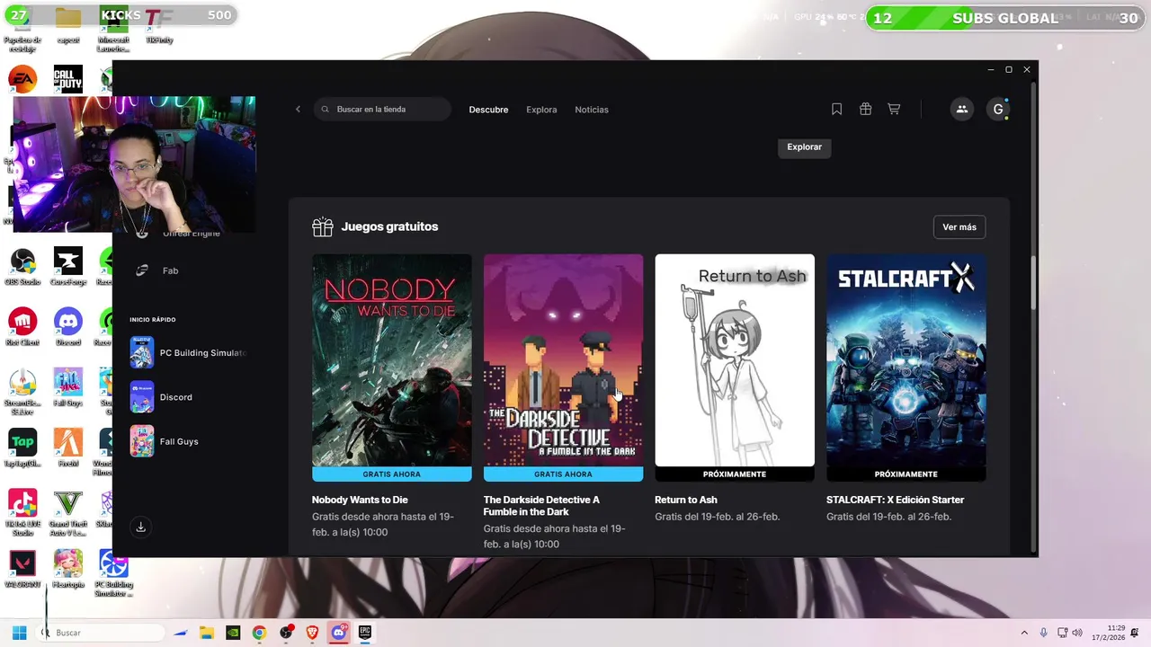The height and width of the screenshot is (647, 1151).
Task: Select Epic Games Launcher taskbar icon
Action: point(365,633)
